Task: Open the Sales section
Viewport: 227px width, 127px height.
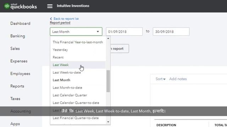Action: [x=15, y=49]
